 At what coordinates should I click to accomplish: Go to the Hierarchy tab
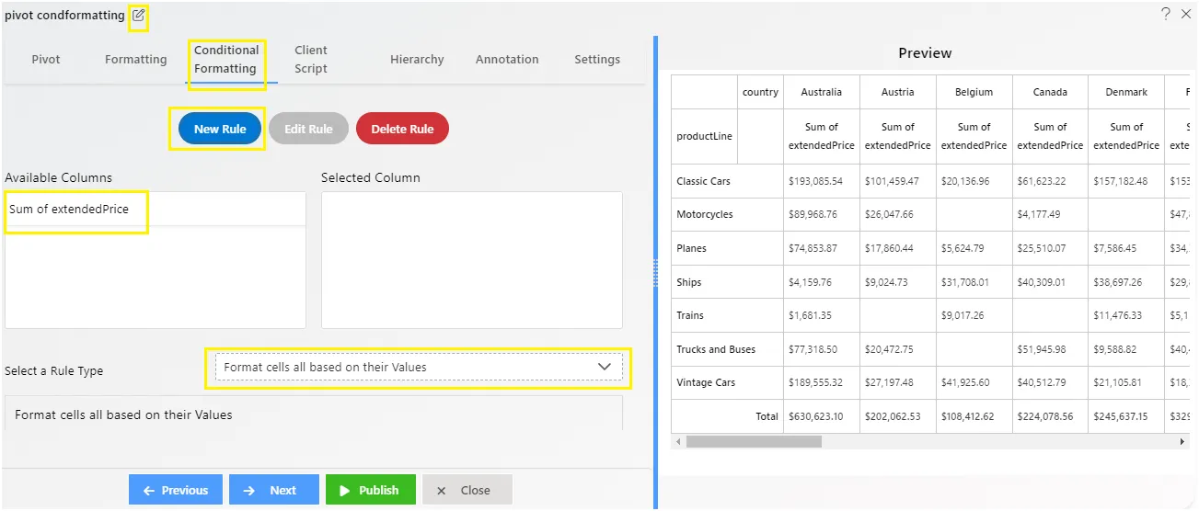click(x=417, y=60)
